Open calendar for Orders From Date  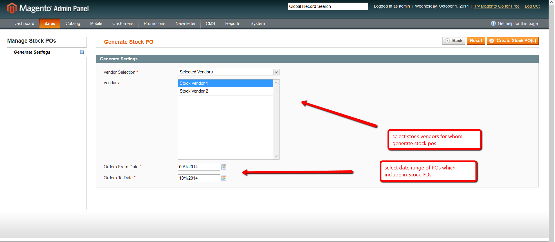coord(224,167)
